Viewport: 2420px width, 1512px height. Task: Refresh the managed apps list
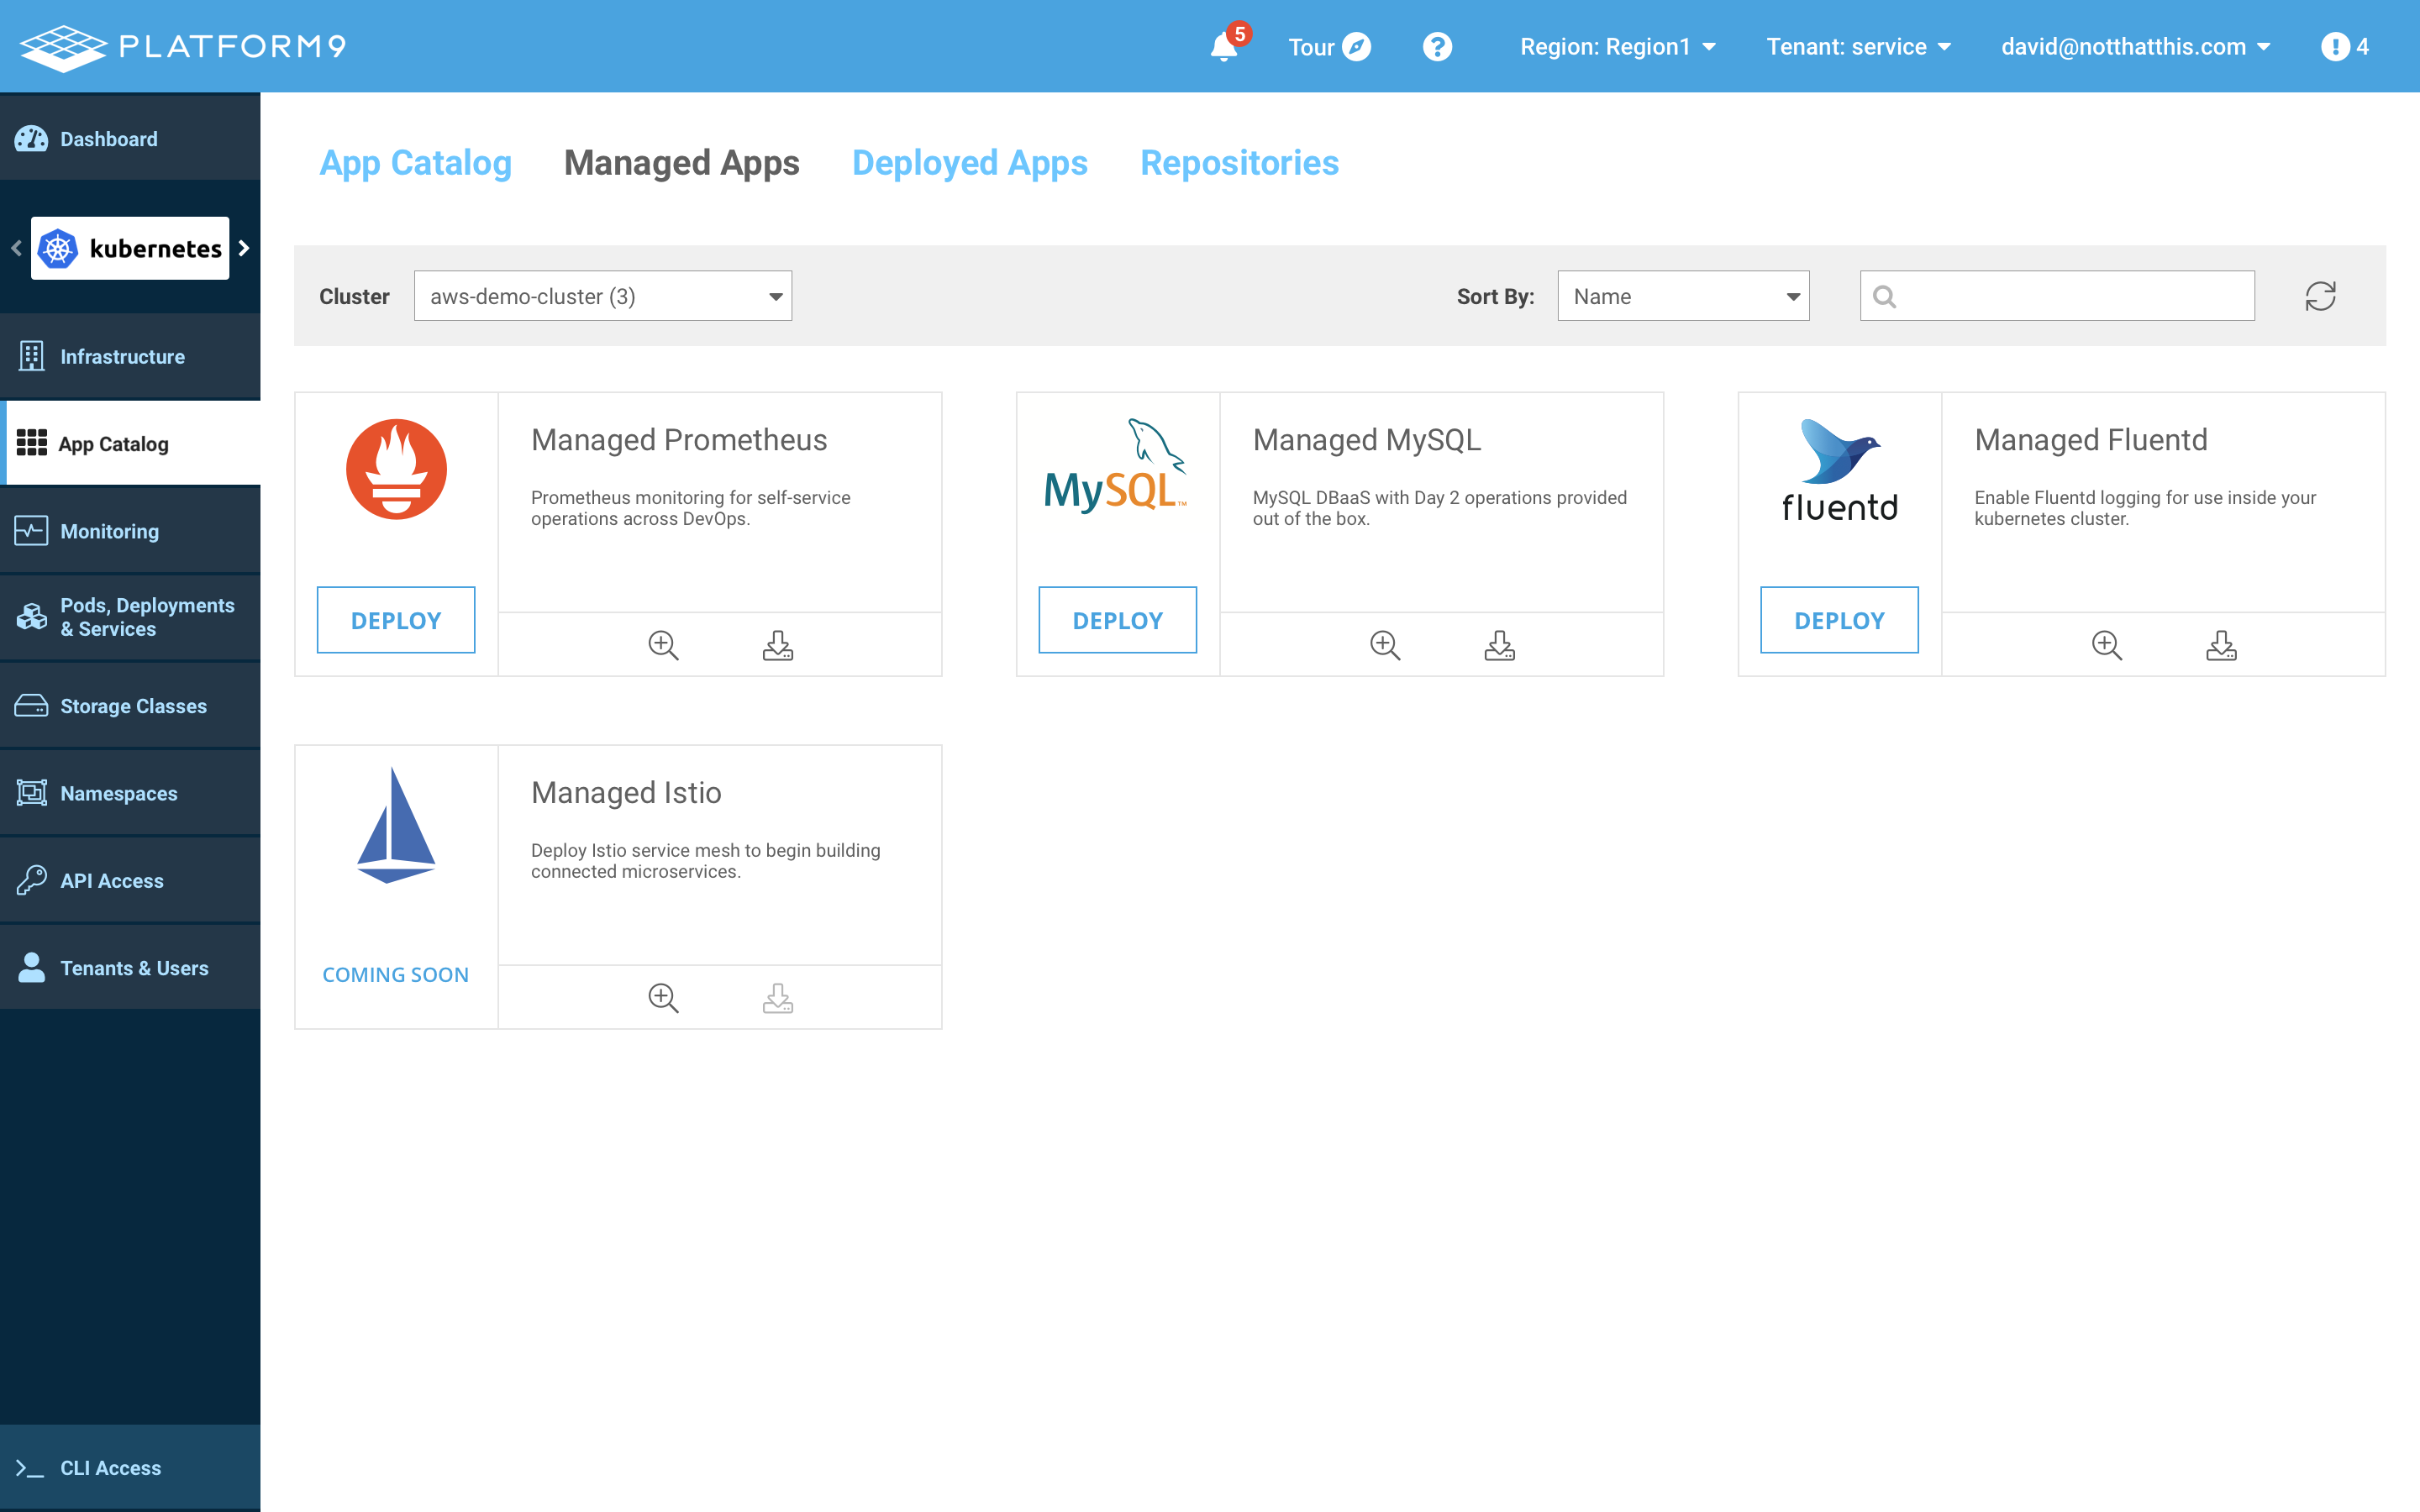point(2320,296)
